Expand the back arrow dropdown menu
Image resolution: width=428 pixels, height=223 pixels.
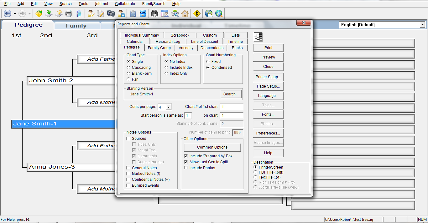click(14, 13)
